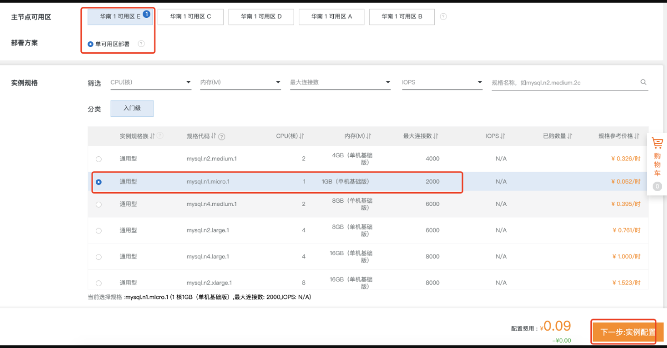Viewport: 667px width, 348px height.
Task: Open the IOPS filter dropdown
Action: (442, 82)
